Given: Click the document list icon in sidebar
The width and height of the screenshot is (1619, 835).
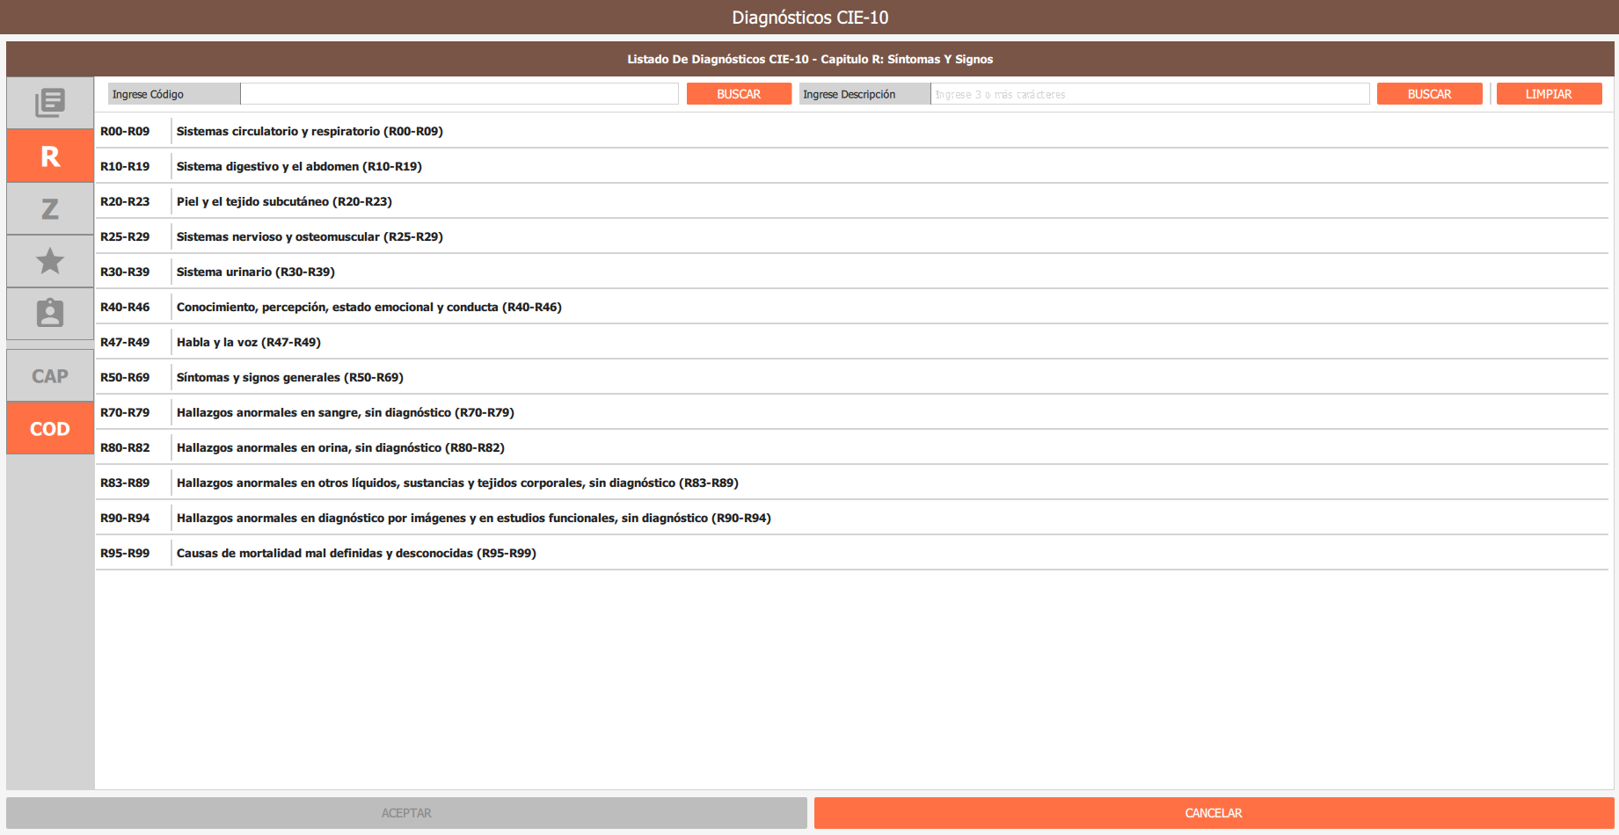Looking at the screenshot, I should [50, 103].
